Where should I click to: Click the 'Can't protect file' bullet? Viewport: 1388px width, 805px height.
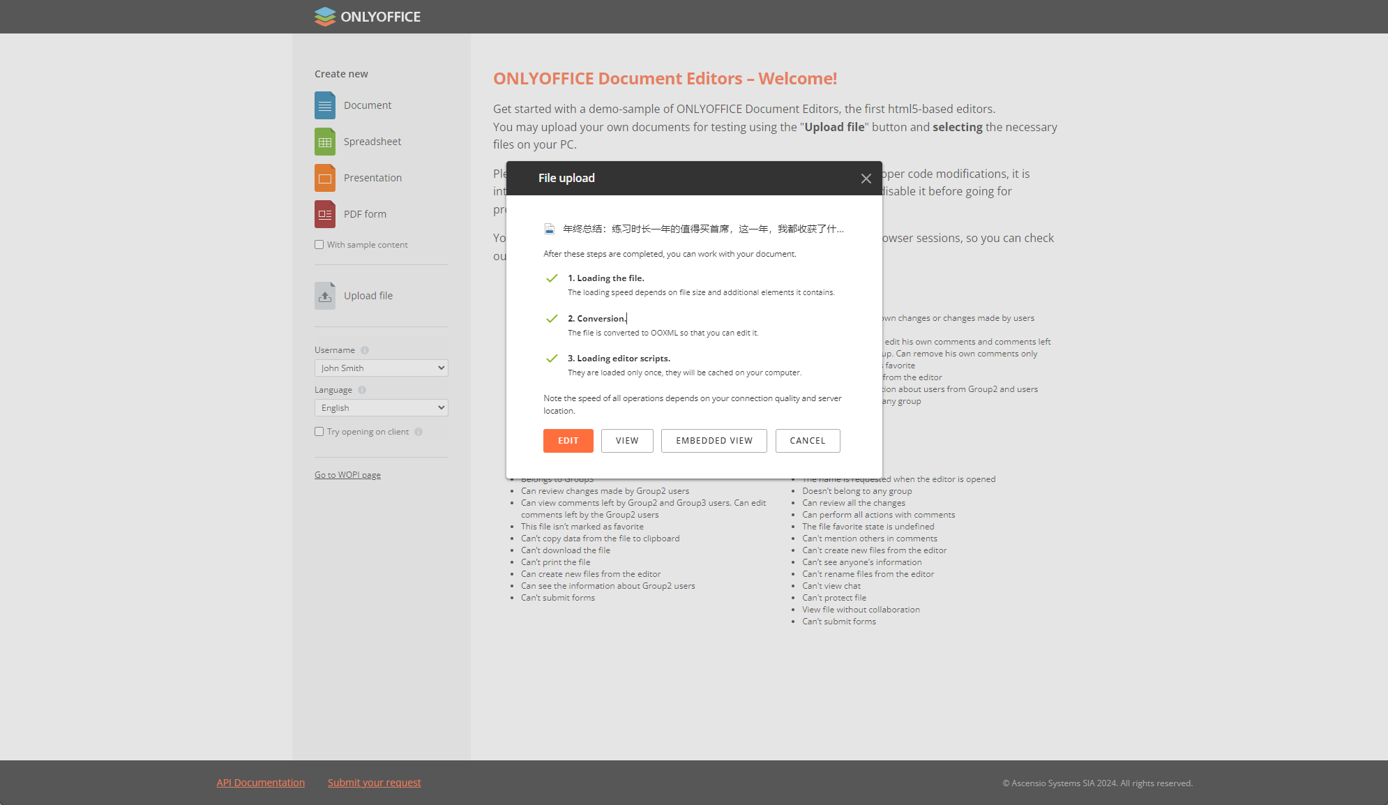click(834, 598)
